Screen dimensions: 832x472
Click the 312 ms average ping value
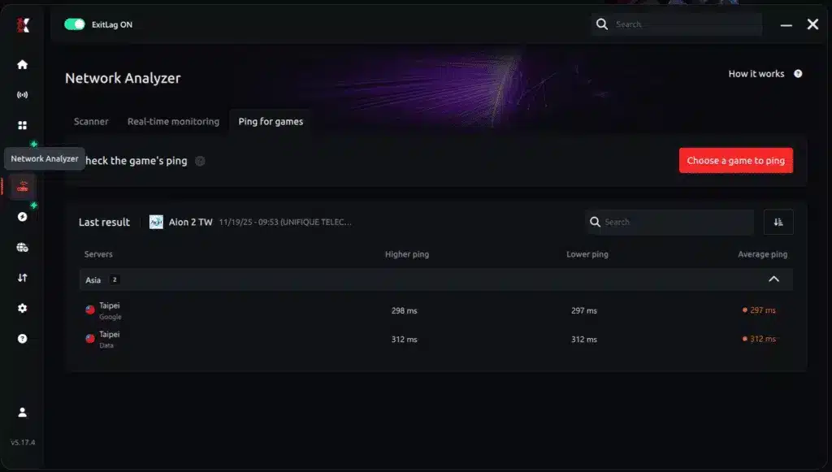762,339
